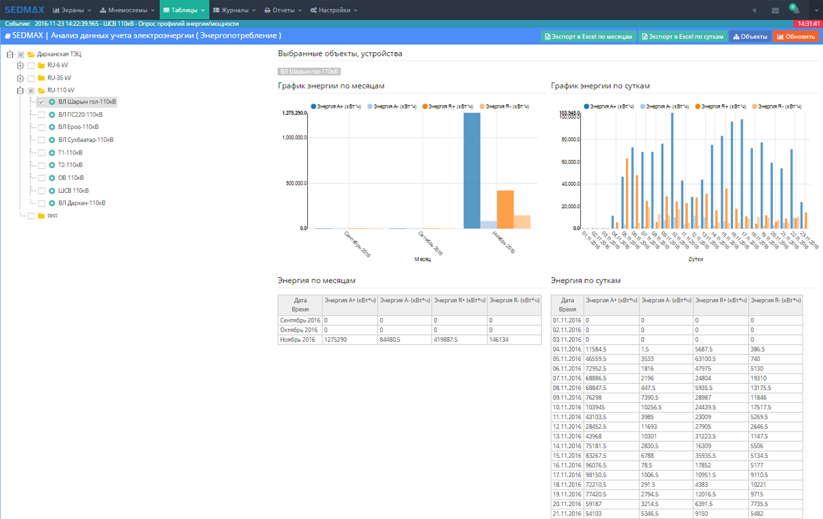This screenshot has height=519, width=823.
Task: Open the mail envelope icon in the top bar
Action: coord(775,10)
